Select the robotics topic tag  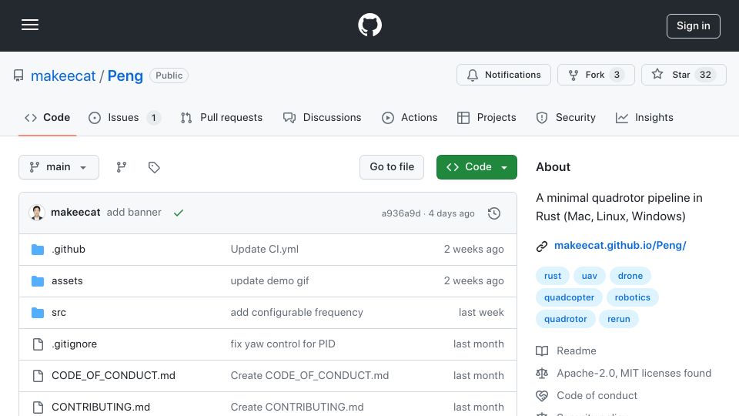pos(633,297)
